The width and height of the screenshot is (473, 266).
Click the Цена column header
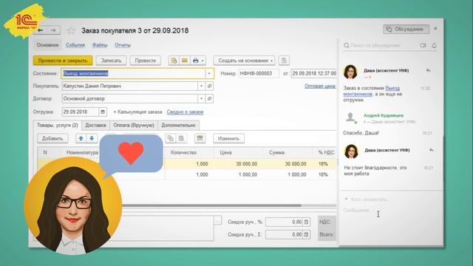[238, 153]
